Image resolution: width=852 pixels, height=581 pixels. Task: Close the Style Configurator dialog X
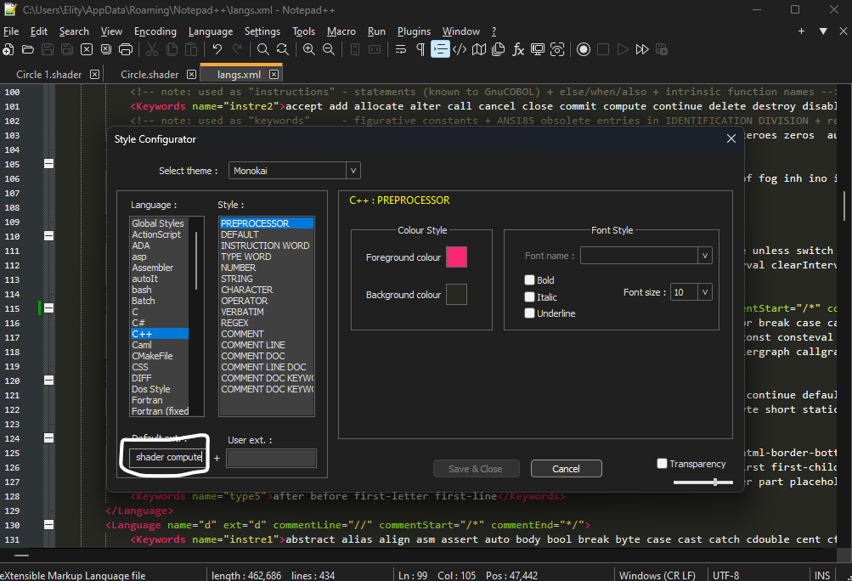click(731, 139)
